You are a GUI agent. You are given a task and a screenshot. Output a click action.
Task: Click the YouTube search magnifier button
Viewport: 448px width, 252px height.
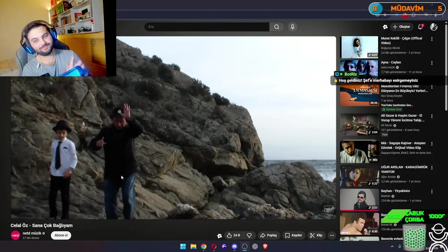[x=276, y=27]
